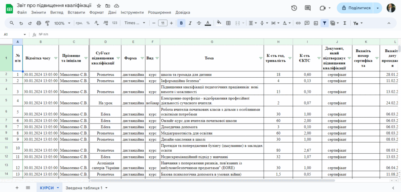Decrease decimal places
Screen dimensions: 401x192
pos(96,23)
